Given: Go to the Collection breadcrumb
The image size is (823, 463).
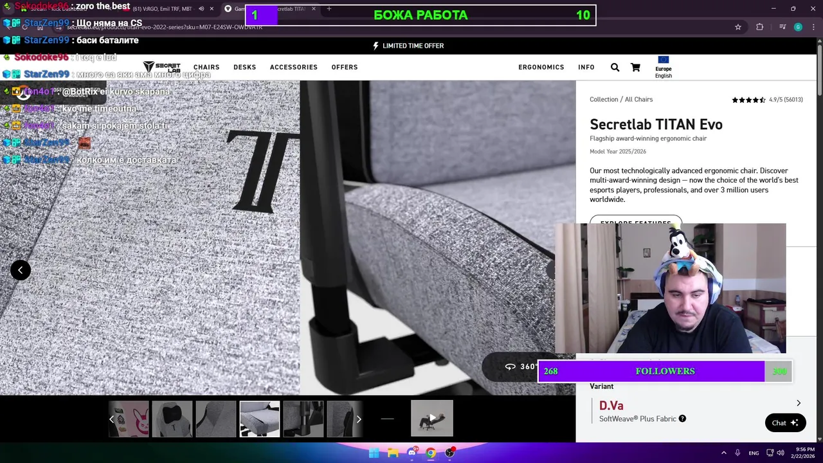Looking at the screenshot, I should pos(604,99).
